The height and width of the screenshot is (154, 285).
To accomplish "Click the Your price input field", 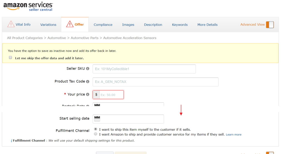I will [x=111, y=95].
